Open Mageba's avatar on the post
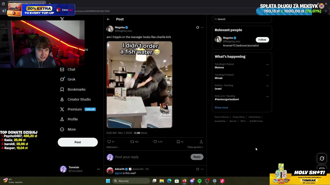The image size is (330, 185). pyautogui.click(x=110, y=29)
